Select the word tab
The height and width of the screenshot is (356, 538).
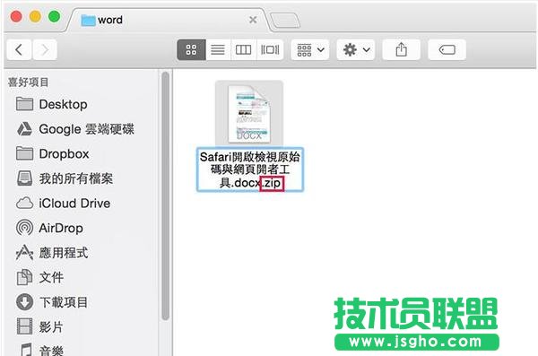point(168,20)
